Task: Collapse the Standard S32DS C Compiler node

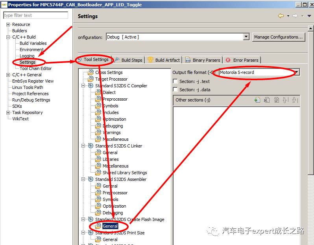Action: coord(83,86)
